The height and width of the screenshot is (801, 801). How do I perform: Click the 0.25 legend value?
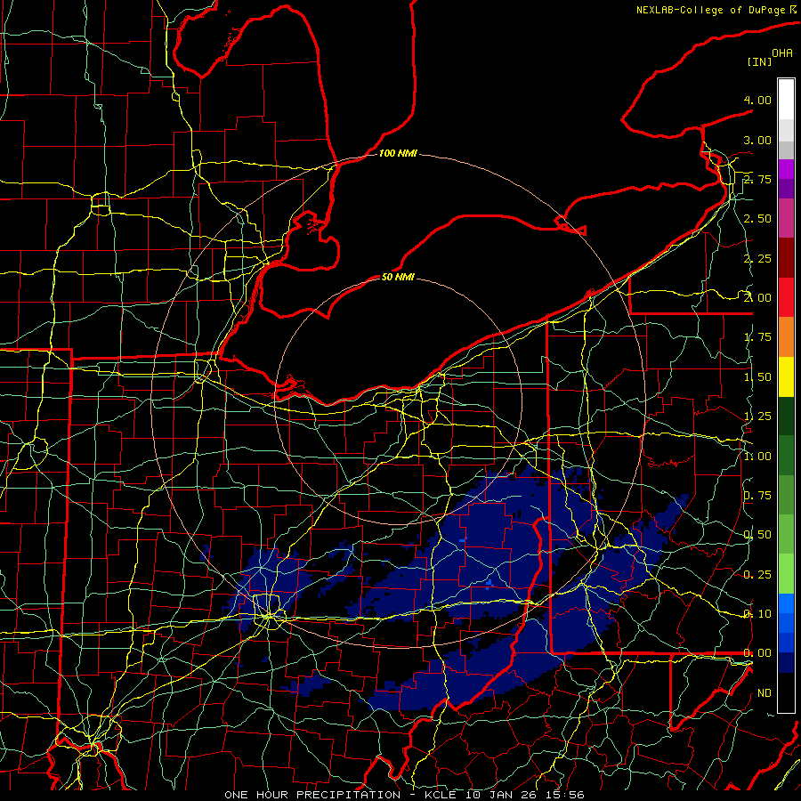(757, 575)
